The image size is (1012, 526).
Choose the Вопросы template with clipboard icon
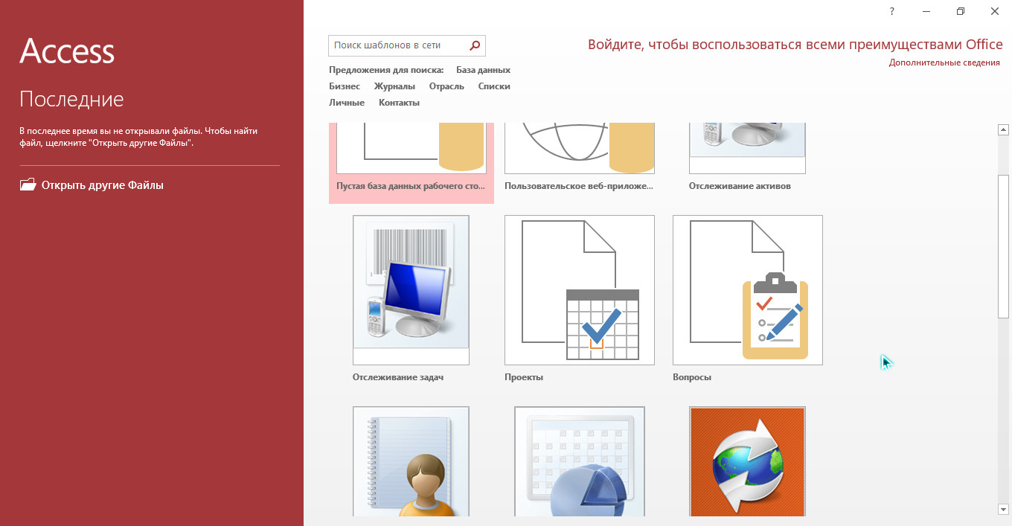click(x=748, y=290)
